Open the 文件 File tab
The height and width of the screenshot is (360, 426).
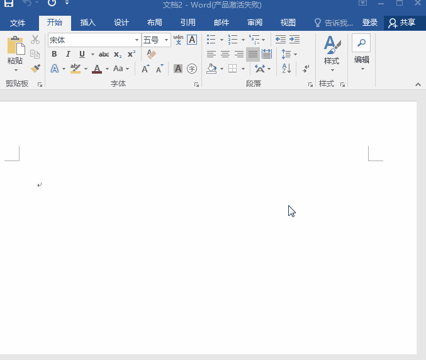click(18, 23)
